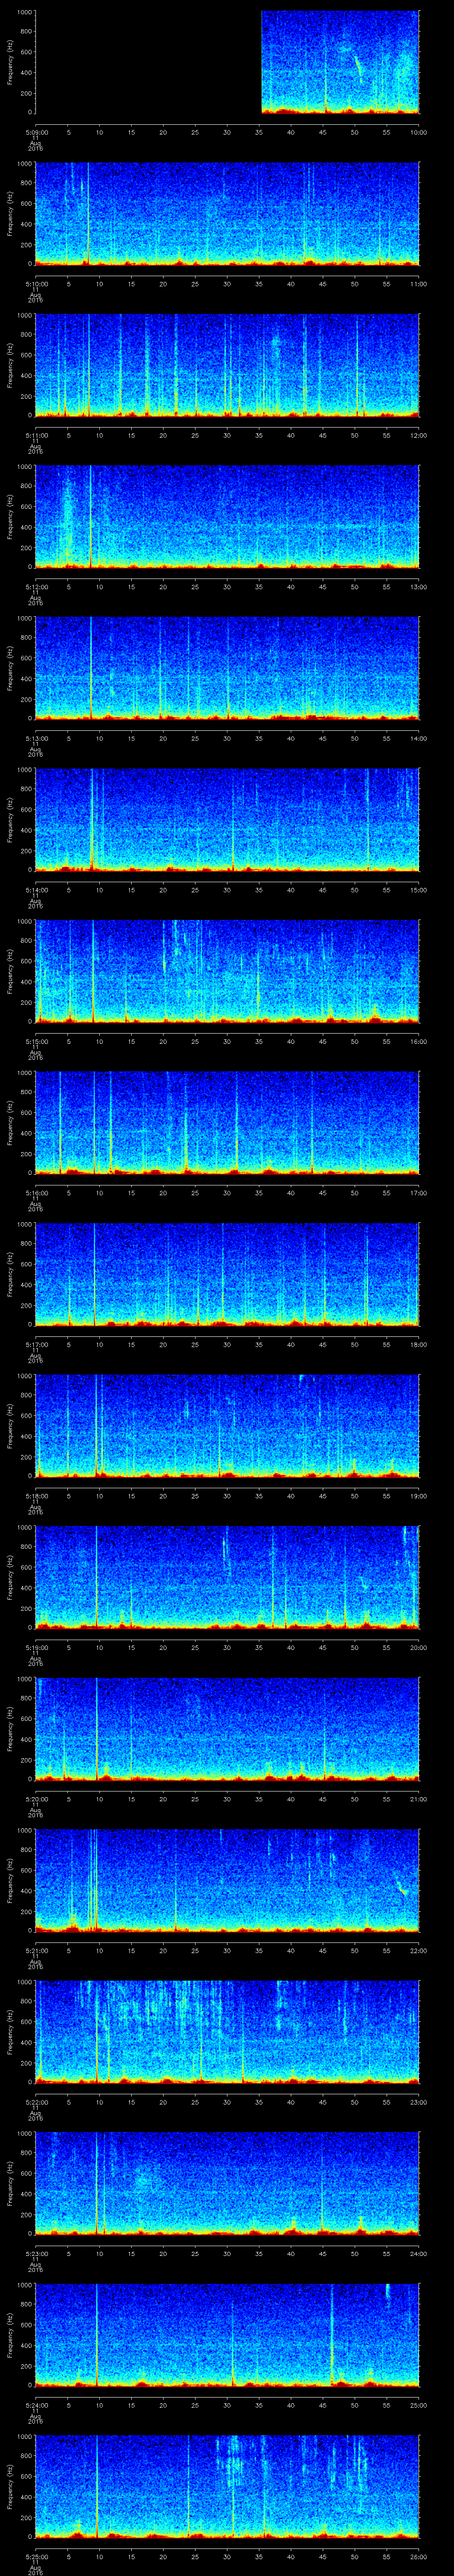Click the 18:00 end label of the 5:17:00 panel
The height and width of the screenshot is (2576, 454).
pyautogui.click(x=418, y=1344)
